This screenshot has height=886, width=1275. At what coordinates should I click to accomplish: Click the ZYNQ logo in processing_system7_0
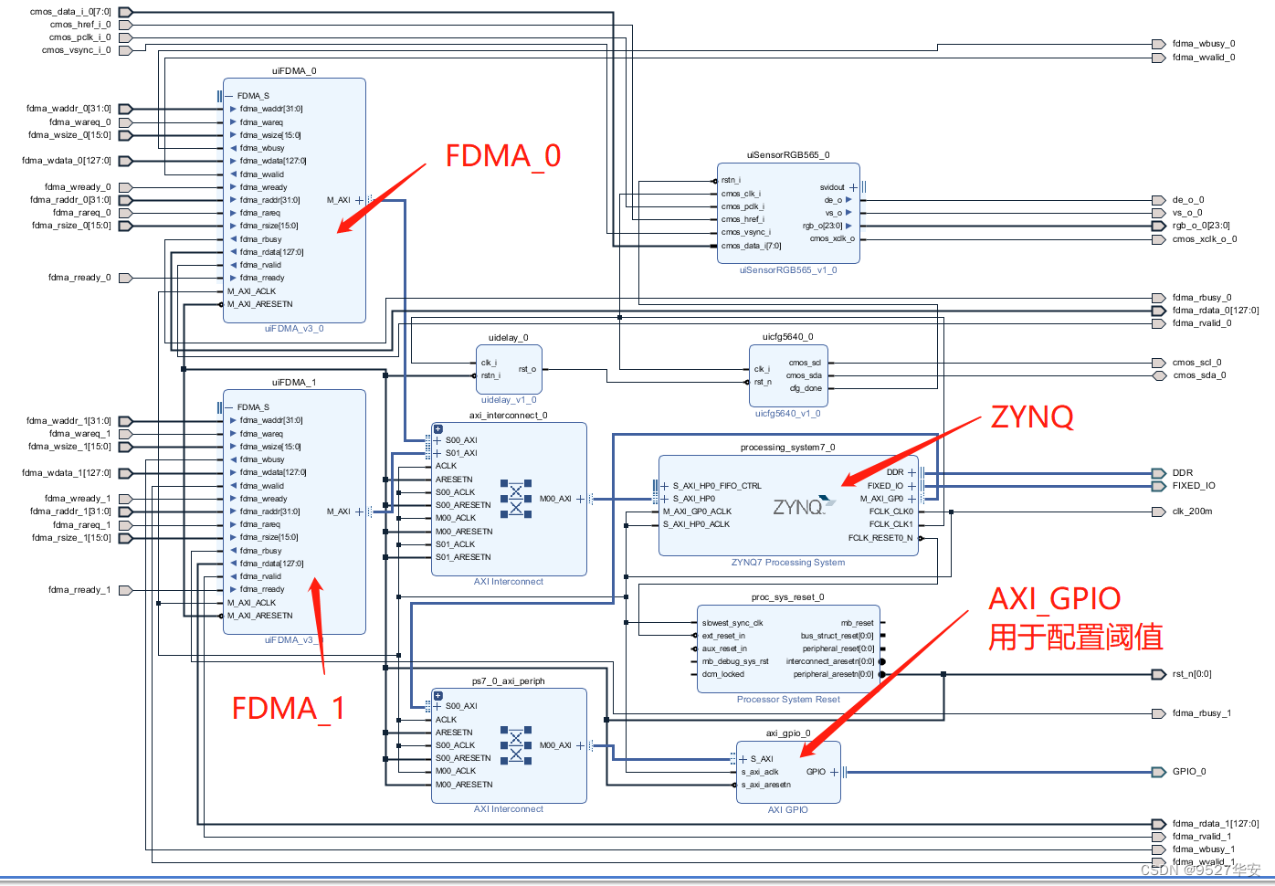804,506
